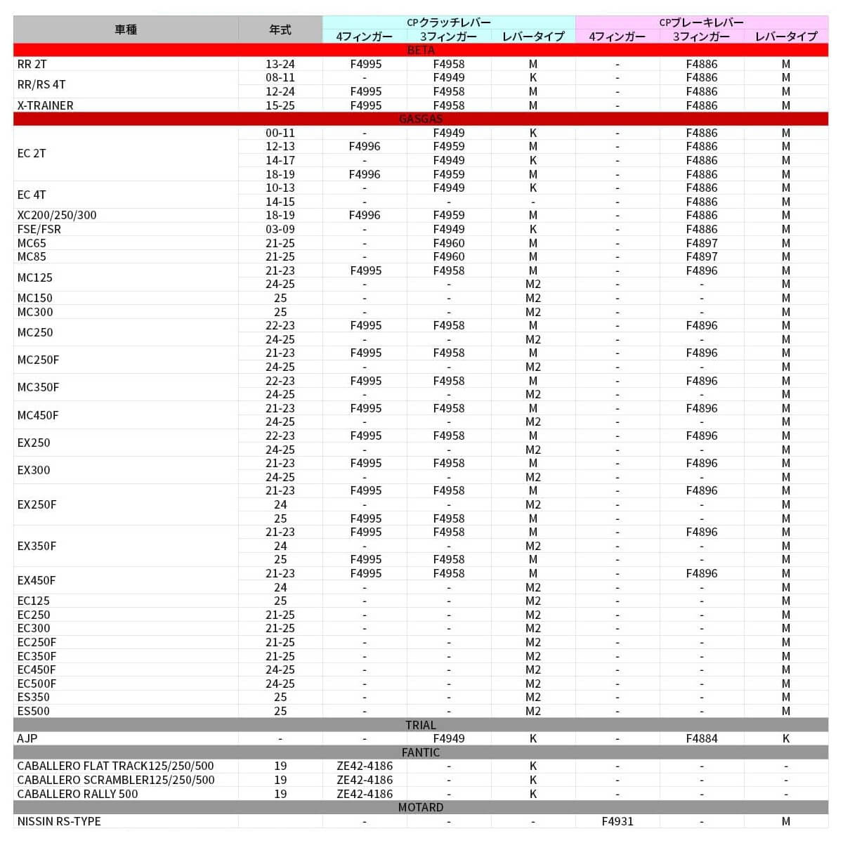Screen dimensions: 843x843
Task: Click the ES500 model cell
Action: click(126, 711)
